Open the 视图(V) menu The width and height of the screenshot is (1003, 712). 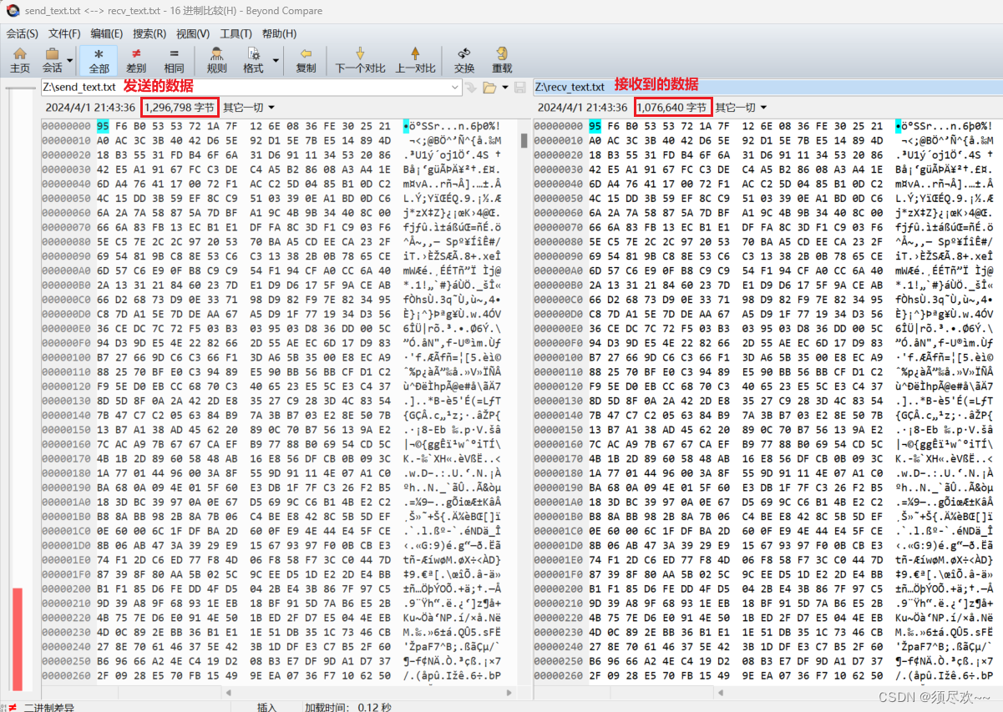192,33
